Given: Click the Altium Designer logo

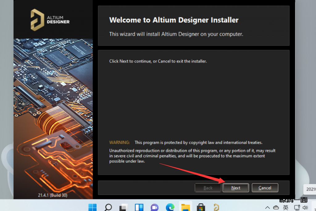Looking at the screenshot, I should click(50, 19).
